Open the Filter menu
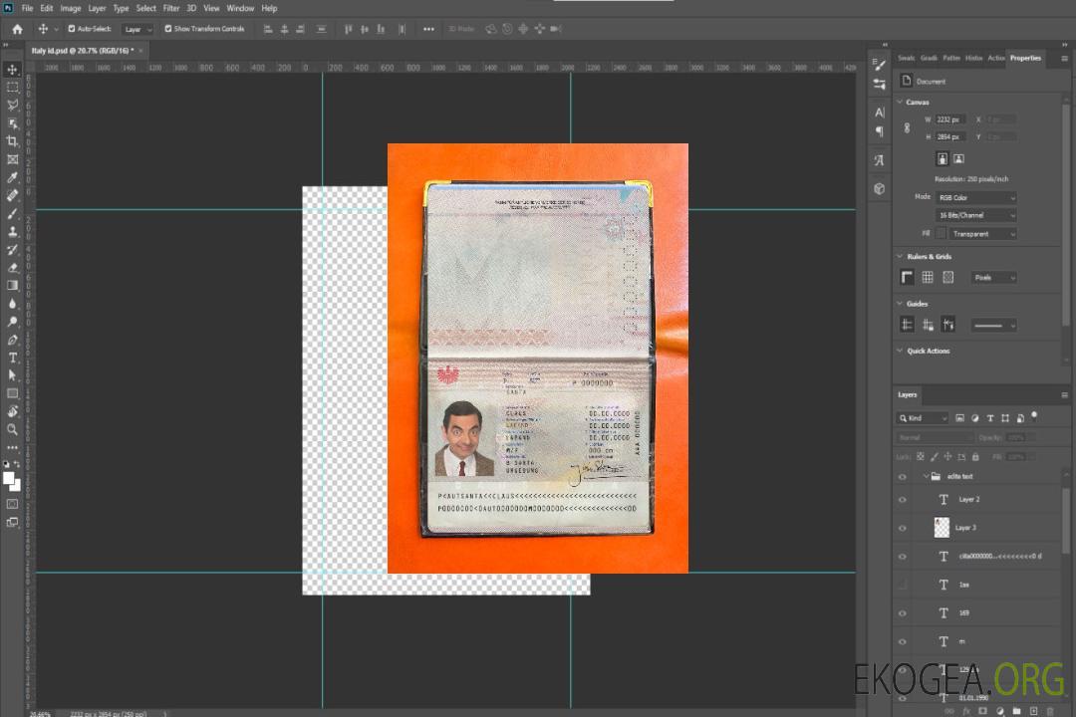This screenshot has height=717, width=1076. 171,8
